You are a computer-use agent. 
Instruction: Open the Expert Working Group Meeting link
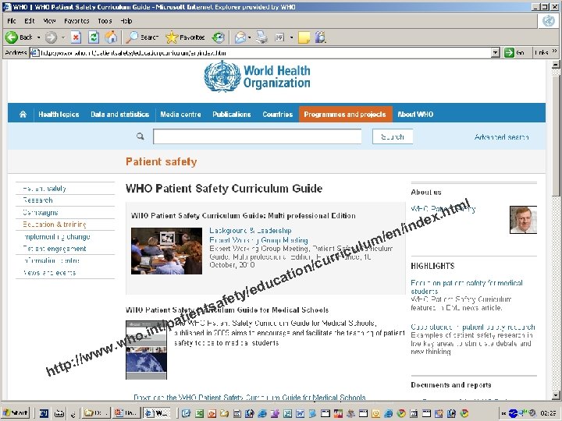point(258,240)
